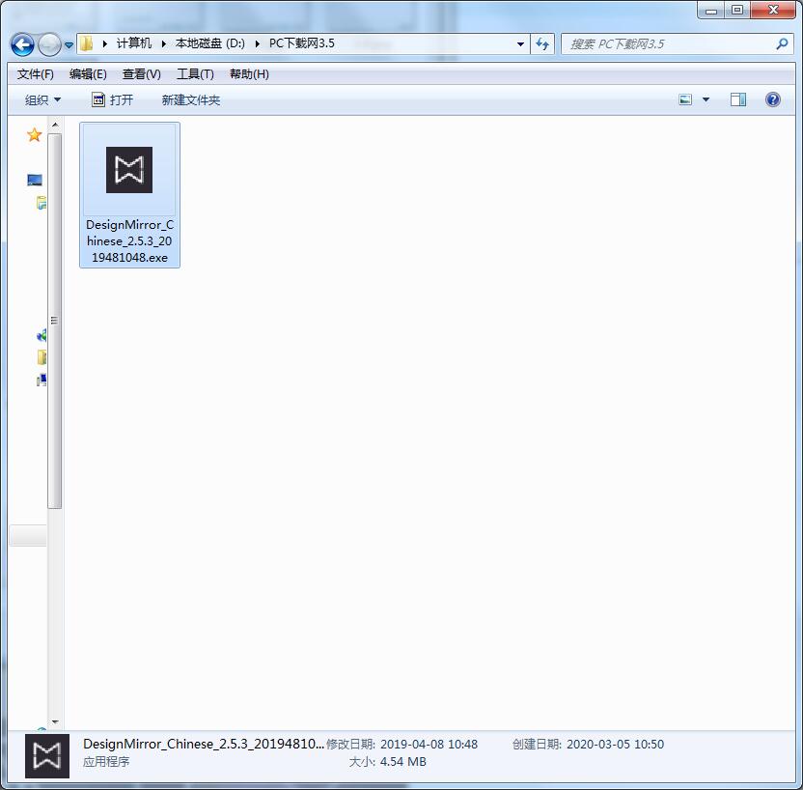Select the yellow folder icon in sidebar
The width and height of the screenshot is (803, 790).
(x=42, y=357)
